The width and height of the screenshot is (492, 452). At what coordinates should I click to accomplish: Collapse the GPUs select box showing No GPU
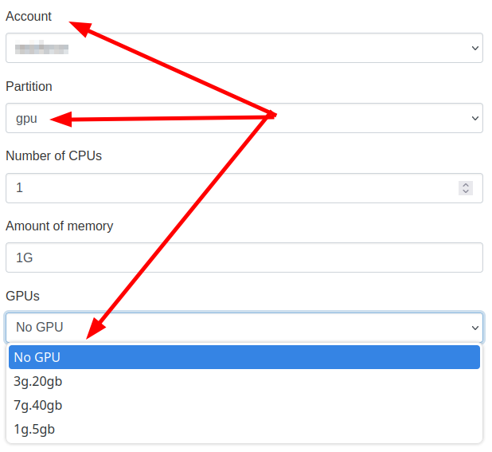coord(244,328)
